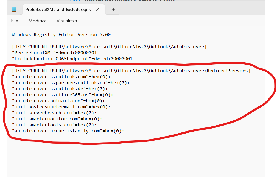Add a new tab with plus button
This screenshot has height=177, width=277.
(114, 10)
